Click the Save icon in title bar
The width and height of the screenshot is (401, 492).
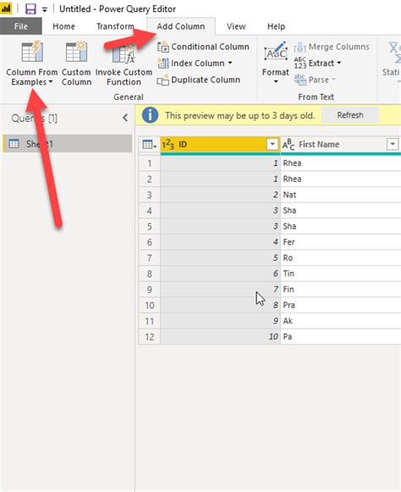click(x=30, y=8)
